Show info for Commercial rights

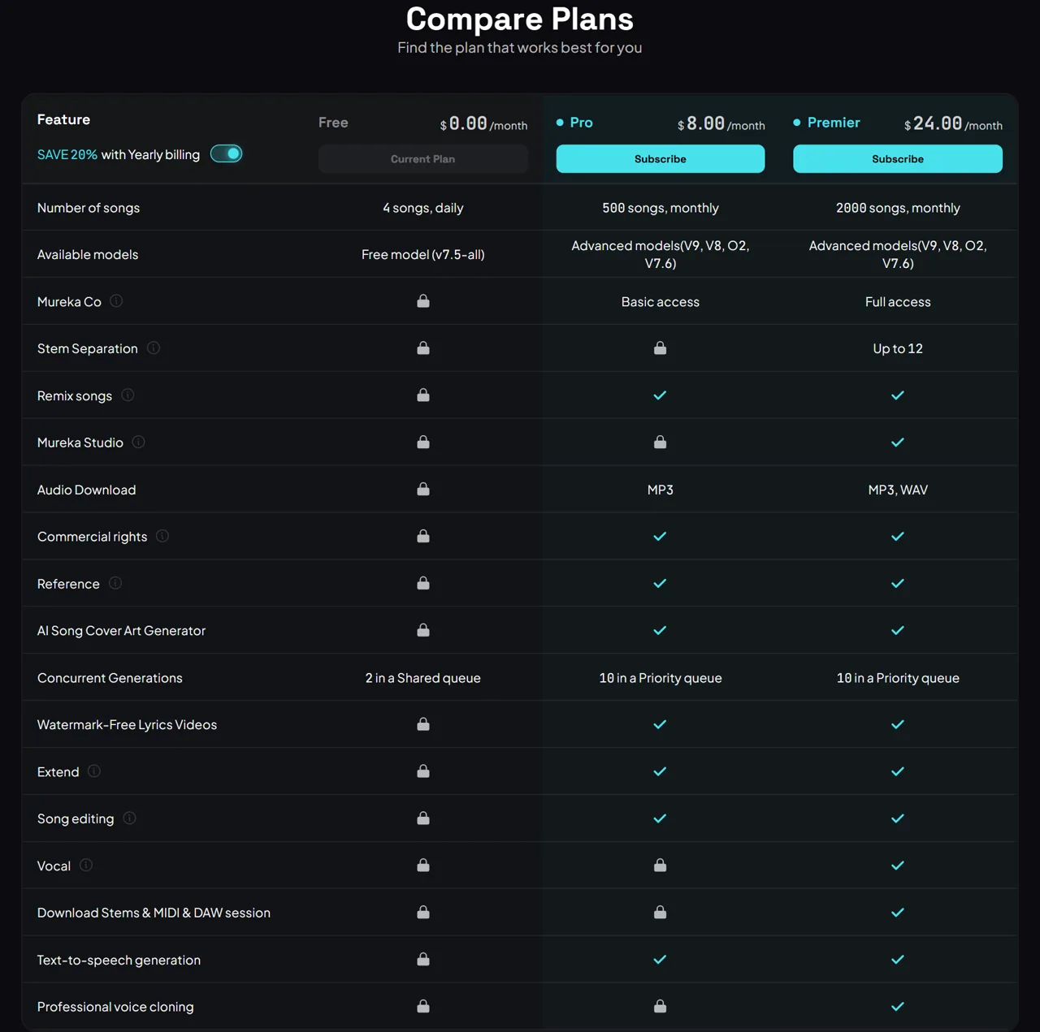point(162,536)
